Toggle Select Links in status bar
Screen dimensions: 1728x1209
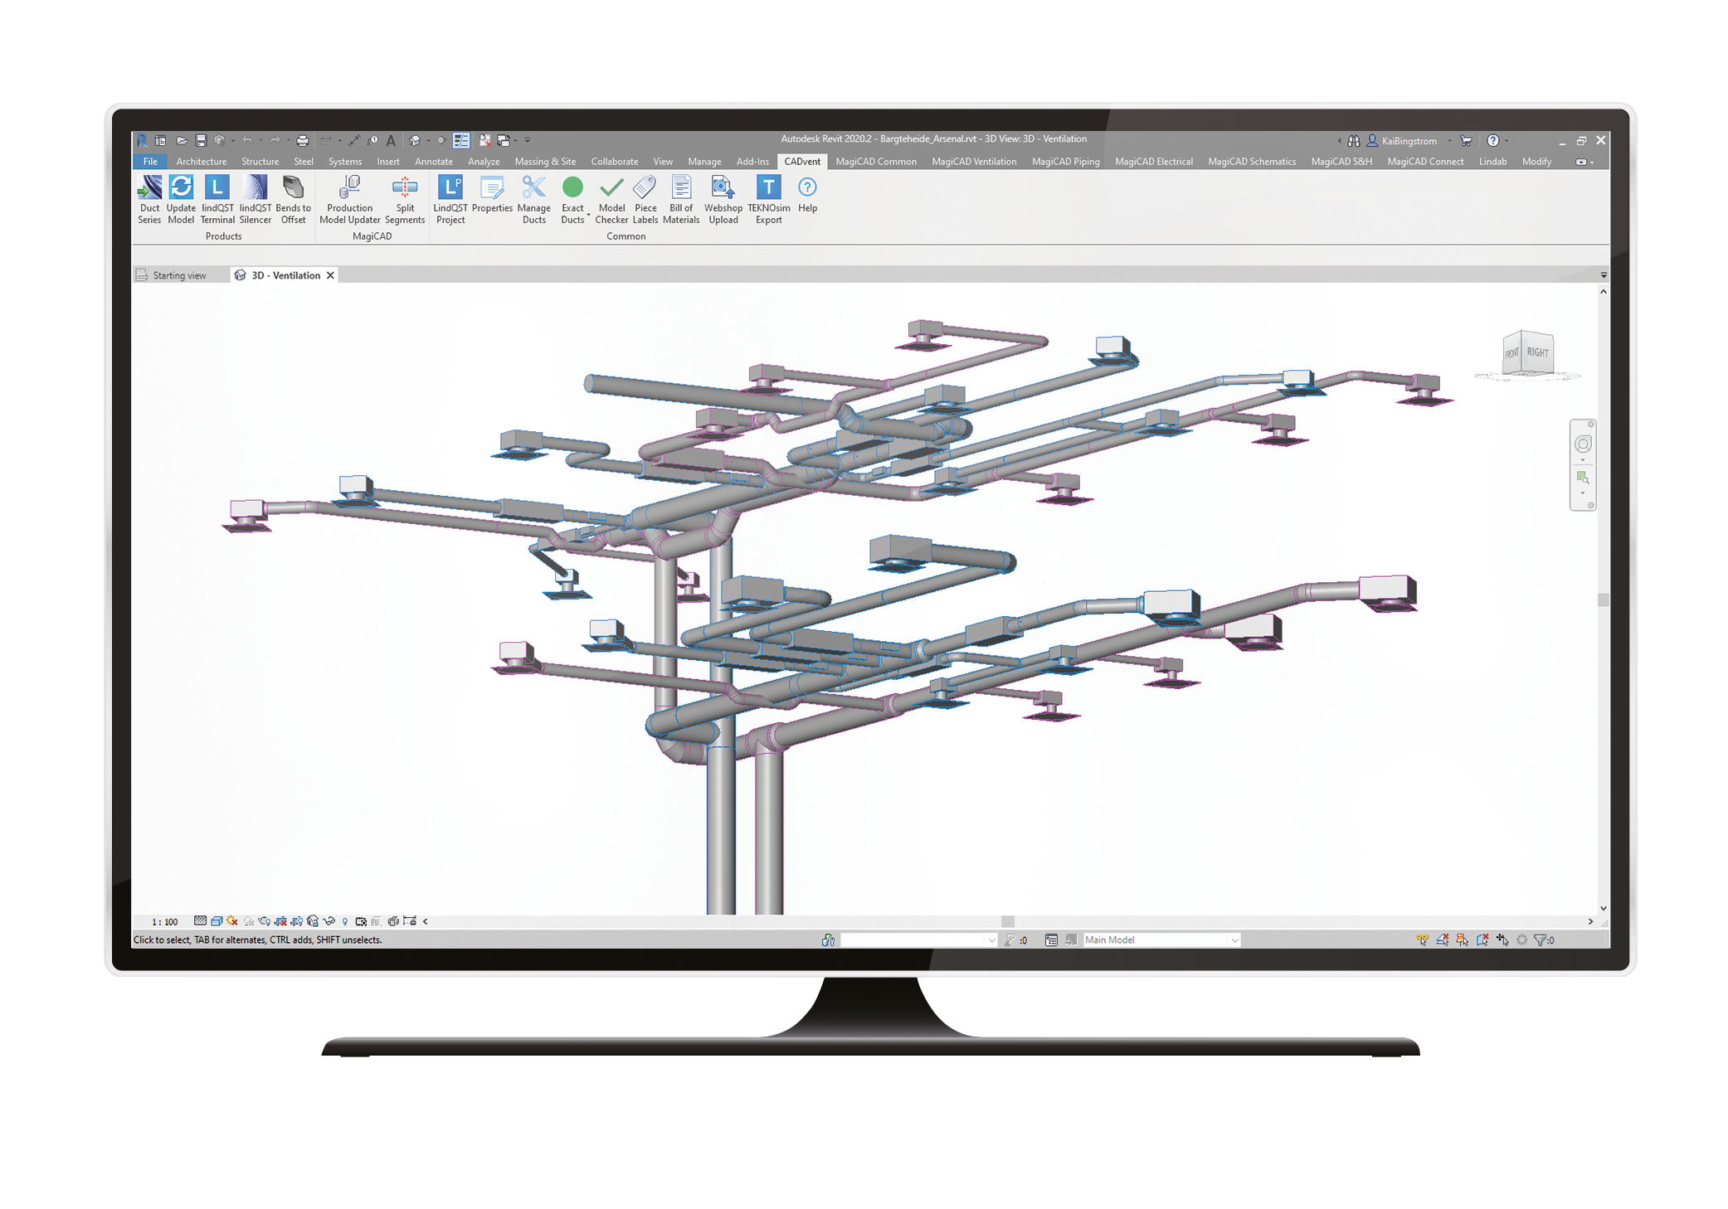coord(1423,940)
